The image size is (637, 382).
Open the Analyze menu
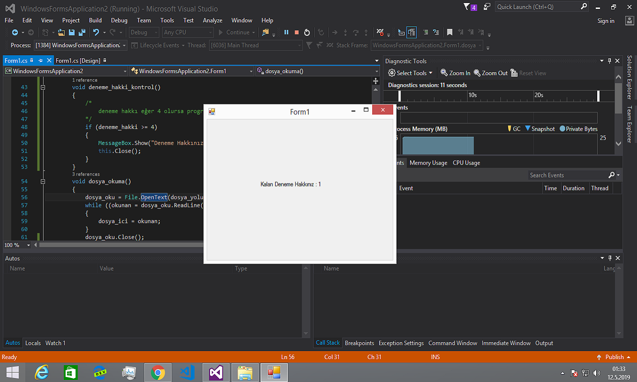[212, 20]
